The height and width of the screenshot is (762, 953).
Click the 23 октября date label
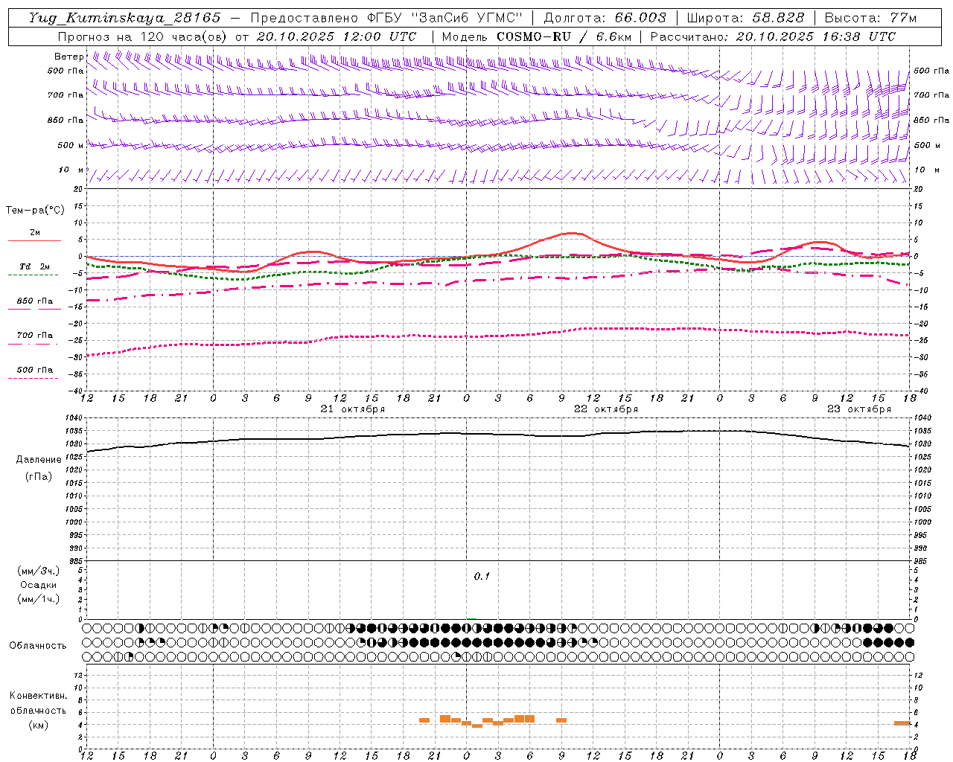click(x=859, y=409)
